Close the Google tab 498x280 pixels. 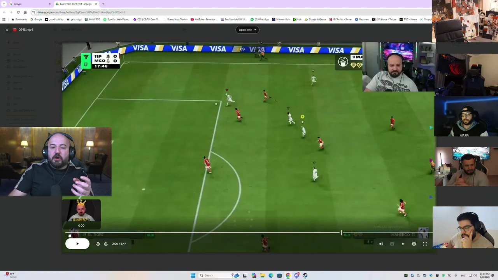pos(50,4)
